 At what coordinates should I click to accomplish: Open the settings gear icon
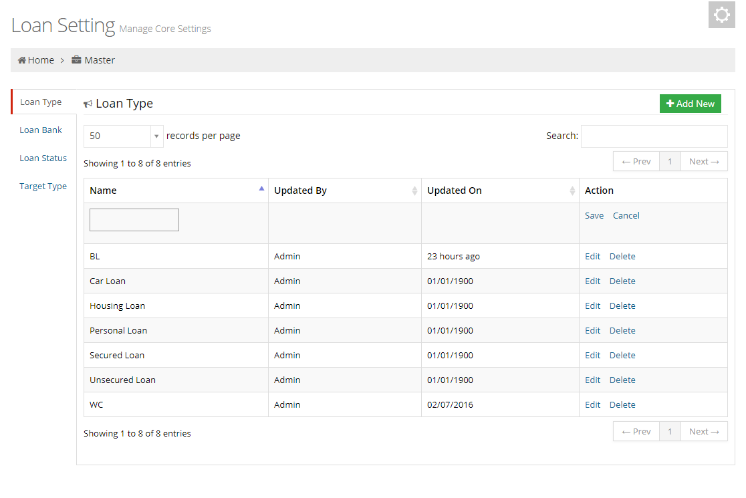coord(721,15)
